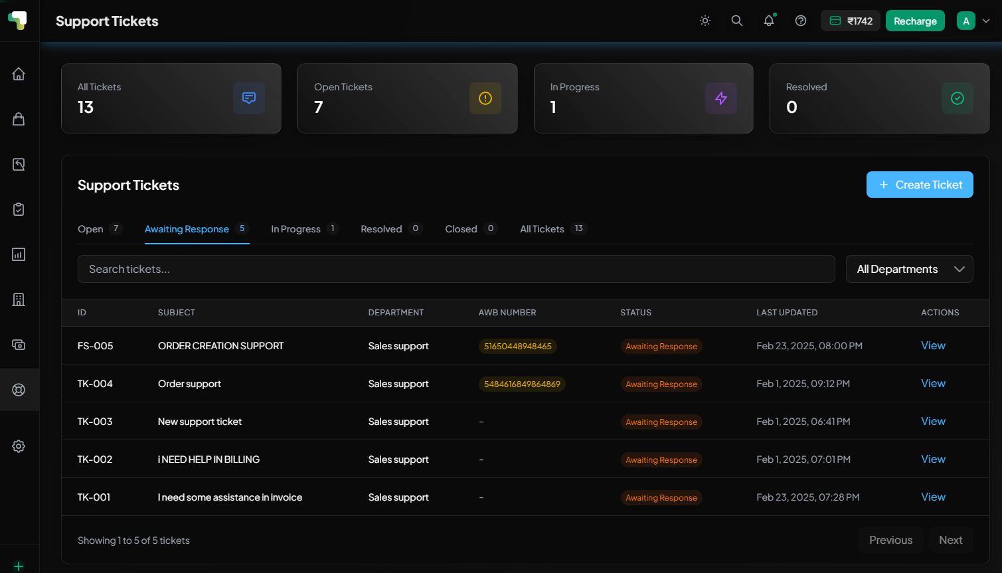Viewport: 1002px width, 573px height.
Task: Open the search magnifier icon
Action: coord(737,21)
